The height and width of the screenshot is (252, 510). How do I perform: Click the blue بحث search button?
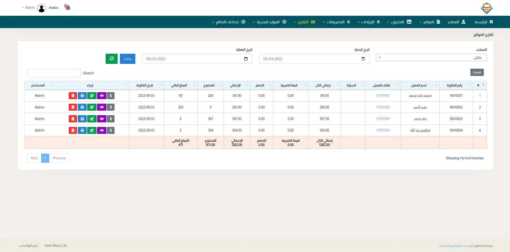[128, 59]
